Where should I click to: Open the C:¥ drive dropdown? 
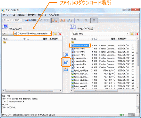(15, 34)
